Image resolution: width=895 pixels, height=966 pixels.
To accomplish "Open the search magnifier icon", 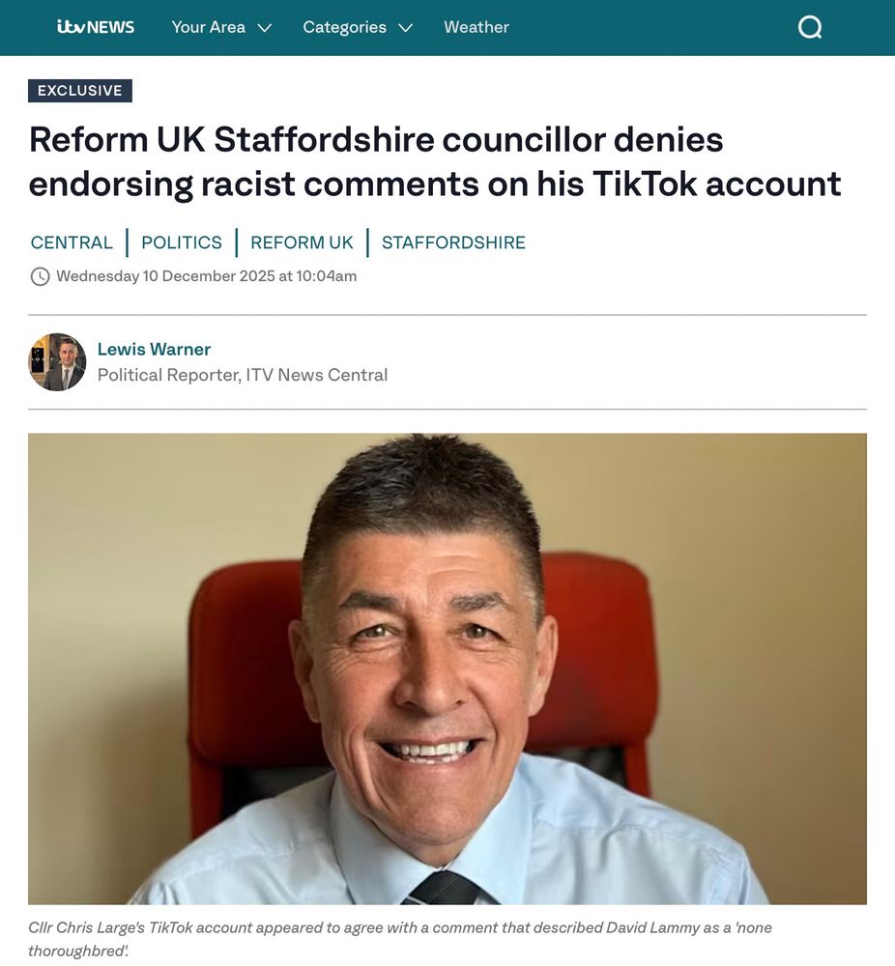I will pyautogui.click(x=809, y=27).
